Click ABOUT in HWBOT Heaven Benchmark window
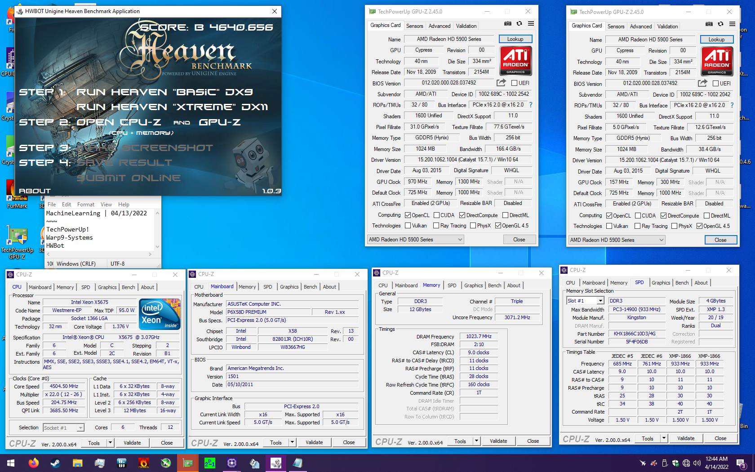 (35, 191)
